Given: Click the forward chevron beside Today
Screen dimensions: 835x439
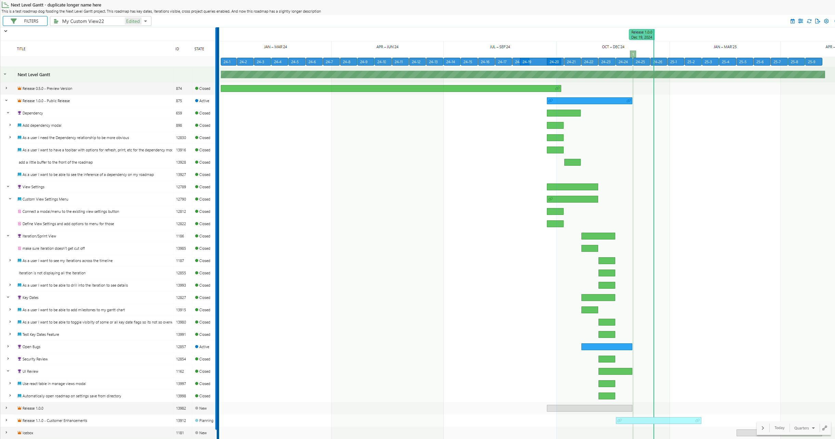Looking at the screenshot, I should pyautogui.click(x=763, y=428).
